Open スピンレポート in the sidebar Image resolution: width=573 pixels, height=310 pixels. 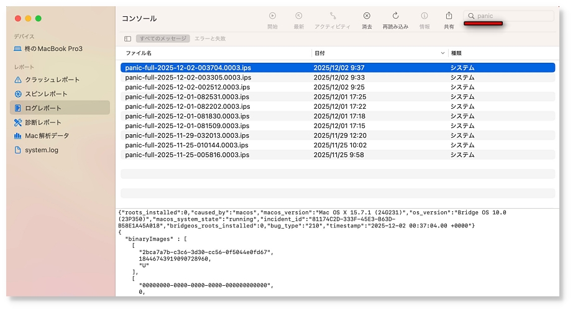tap(46, 94)
